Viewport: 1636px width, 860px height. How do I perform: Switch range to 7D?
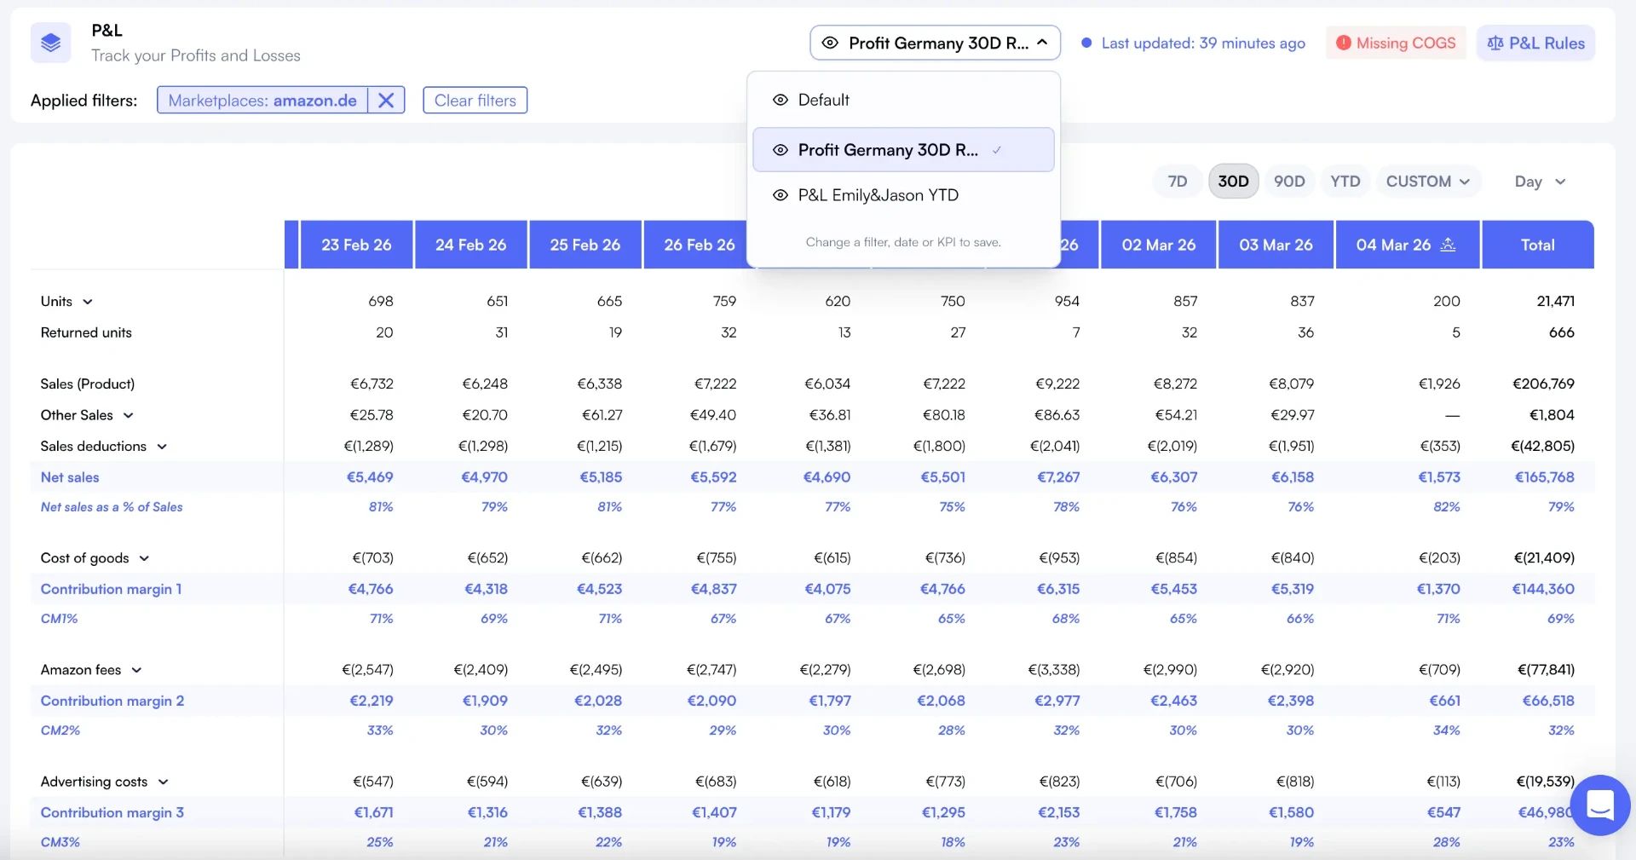(1178, 182)
